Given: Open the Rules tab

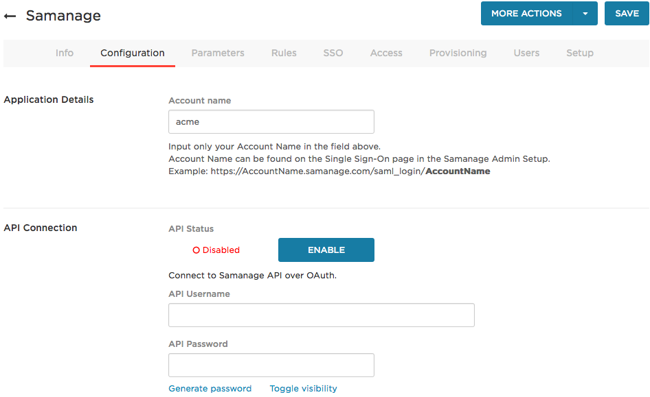Looking at the screenshot, I should tap(284, 53).
